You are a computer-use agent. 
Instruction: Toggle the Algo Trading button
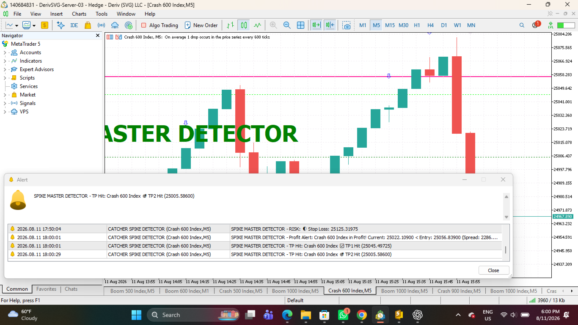point(160,25)
